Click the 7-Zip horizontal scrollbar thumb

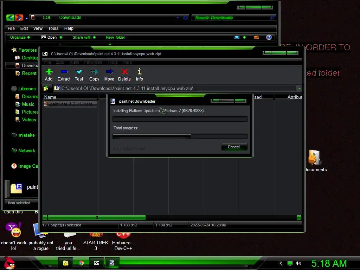(97, 217)
